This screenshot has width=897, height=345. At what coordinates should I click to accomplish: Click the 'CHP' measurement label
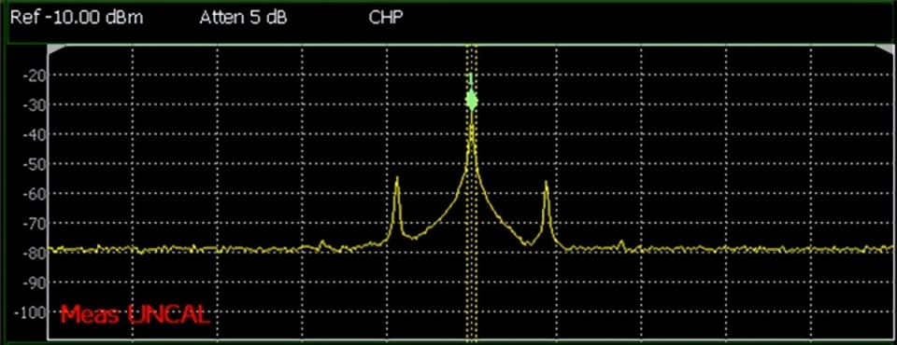[x=386, y=18]
